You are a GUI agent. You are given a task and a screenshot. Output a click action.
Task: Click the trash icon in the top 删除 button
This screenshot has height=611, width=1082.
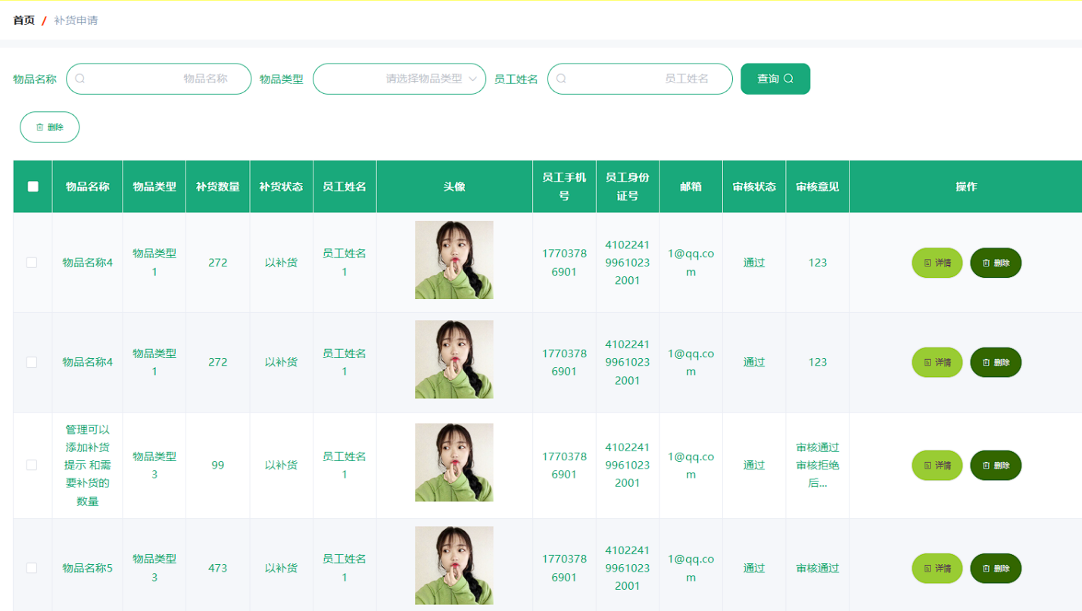tap(40, 127)
